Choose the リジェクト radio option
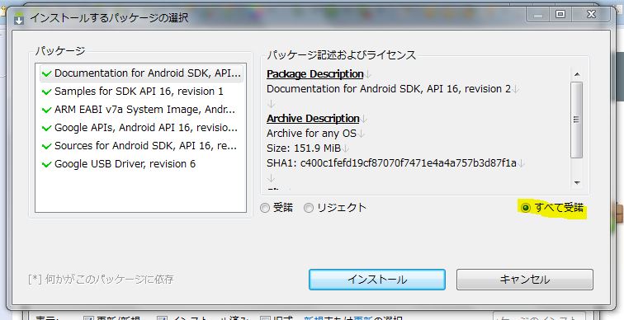 (x=309, y=208)
